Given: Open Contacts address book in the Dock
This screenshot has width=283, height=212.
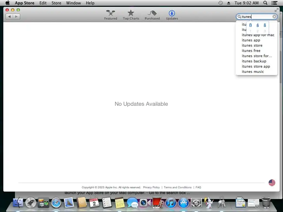Looking at the screenshot, I should pyautogui.click(x=82, y=202).
